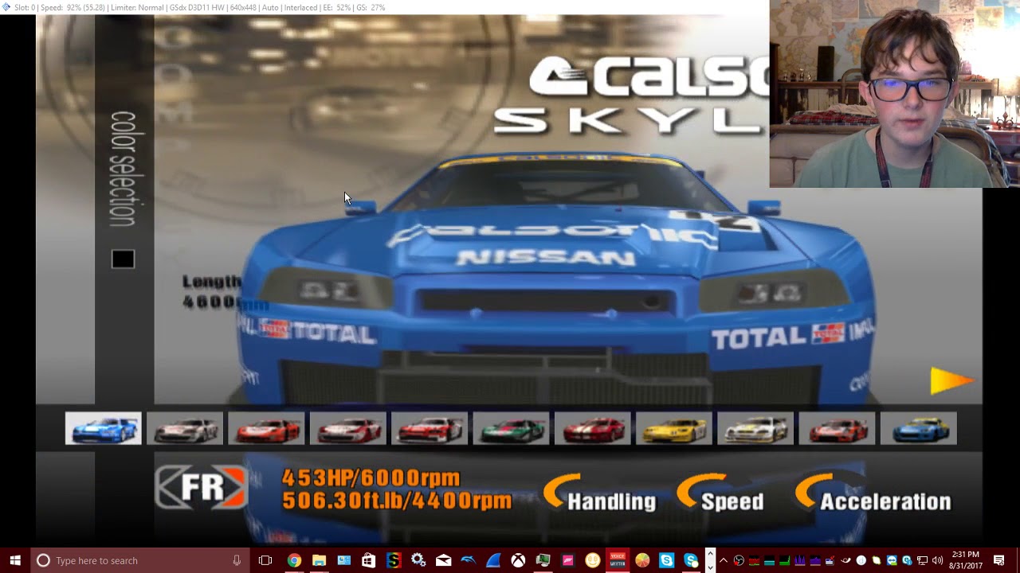Open Google Chrome from the taskbar
The image size is (1020, 573).
point(294,560)
